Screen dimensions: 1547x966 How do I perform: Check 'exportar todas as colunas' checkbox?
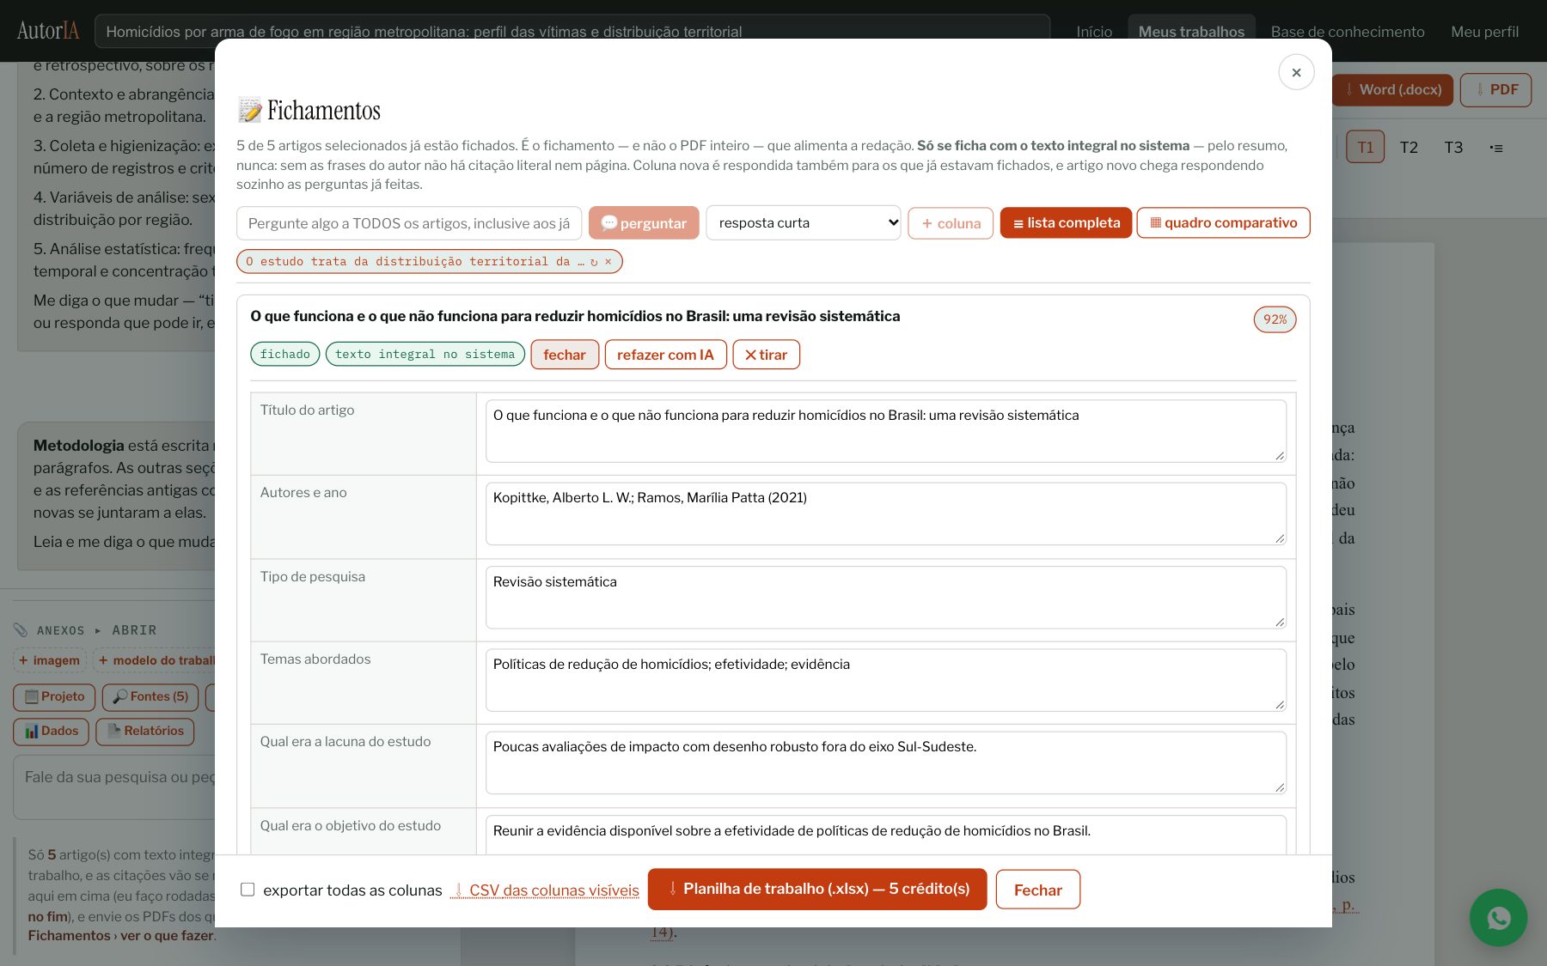(248, 890)
